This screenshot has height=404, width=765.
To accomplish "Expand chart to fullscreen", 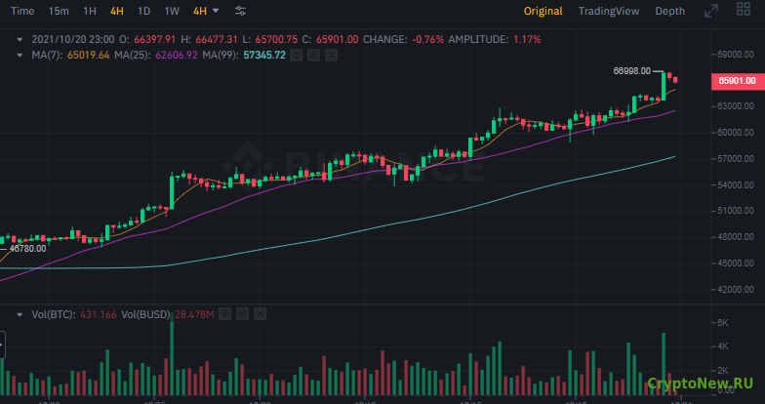I will click(711, 11).
